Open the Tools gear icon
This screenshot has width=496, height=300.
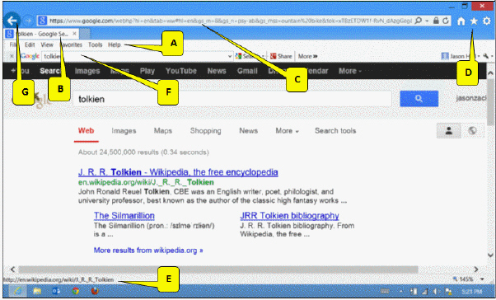[486, 21]
